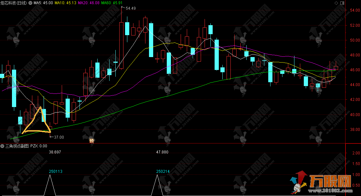Click the MA10: 45.13 indicator label
The image size is (361, 196).
[x=65, y=3]
